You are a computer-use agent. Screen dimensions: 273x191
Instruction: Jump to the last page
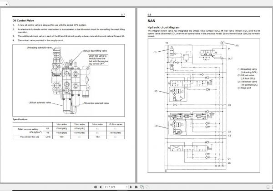click(x=136, y=187)
